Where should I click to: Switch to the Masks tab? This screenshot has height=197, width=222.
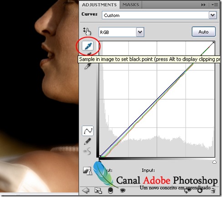[x=131, y=5]
